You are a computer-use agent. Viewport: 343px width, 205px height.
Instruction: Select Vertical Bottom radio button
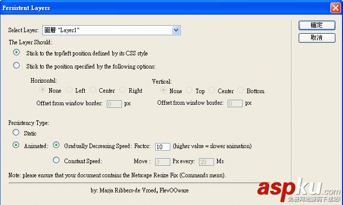tap(240, 90)
